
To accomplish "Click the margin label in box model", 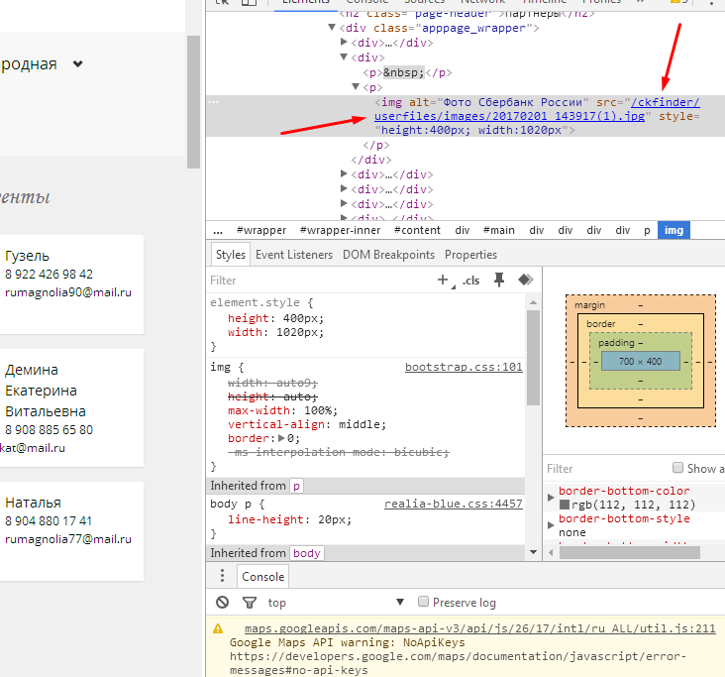I will click(x=589, y=305).
